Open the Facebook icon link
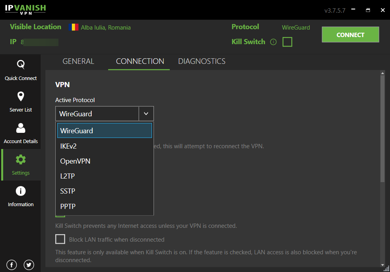Viewport: 390px width, 272px height. 12,265
